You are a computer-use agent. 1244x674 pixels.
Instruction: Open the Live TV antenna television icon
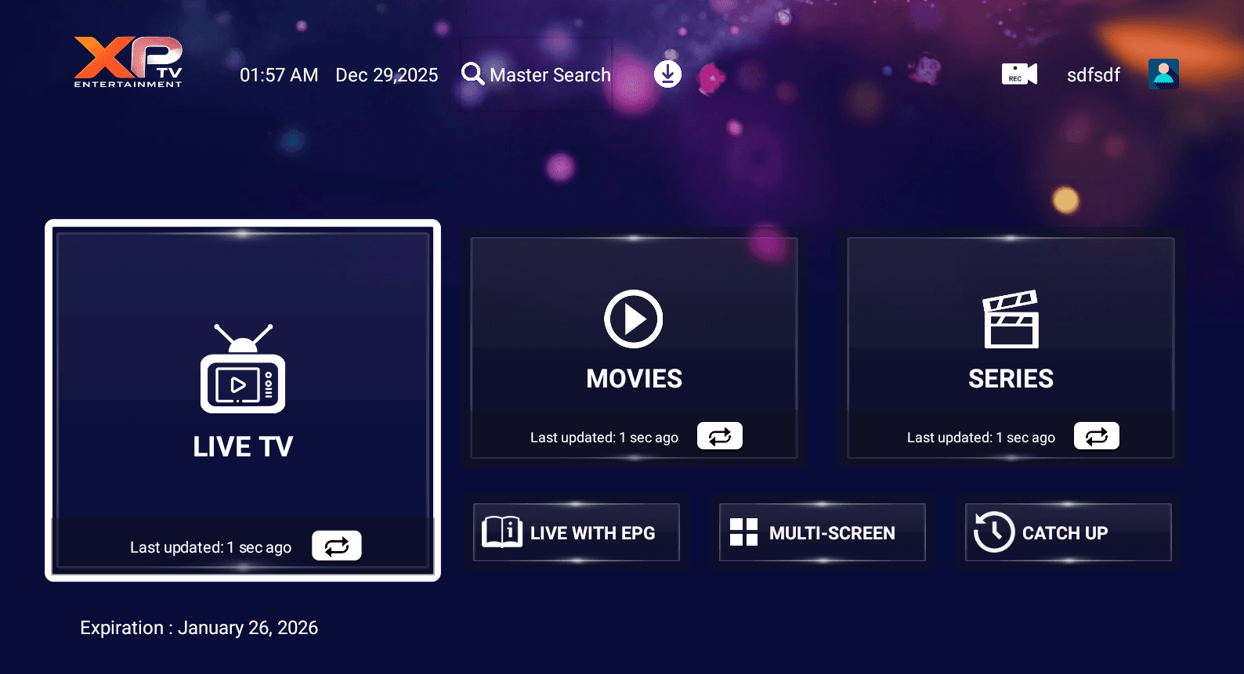tap(243, 368)
